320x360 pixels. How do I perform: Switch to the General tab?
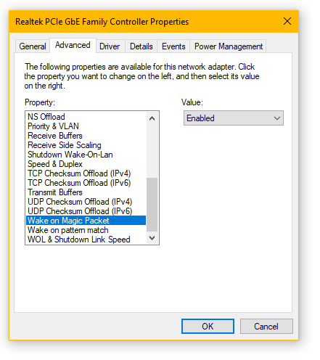(x=33, y=46)
